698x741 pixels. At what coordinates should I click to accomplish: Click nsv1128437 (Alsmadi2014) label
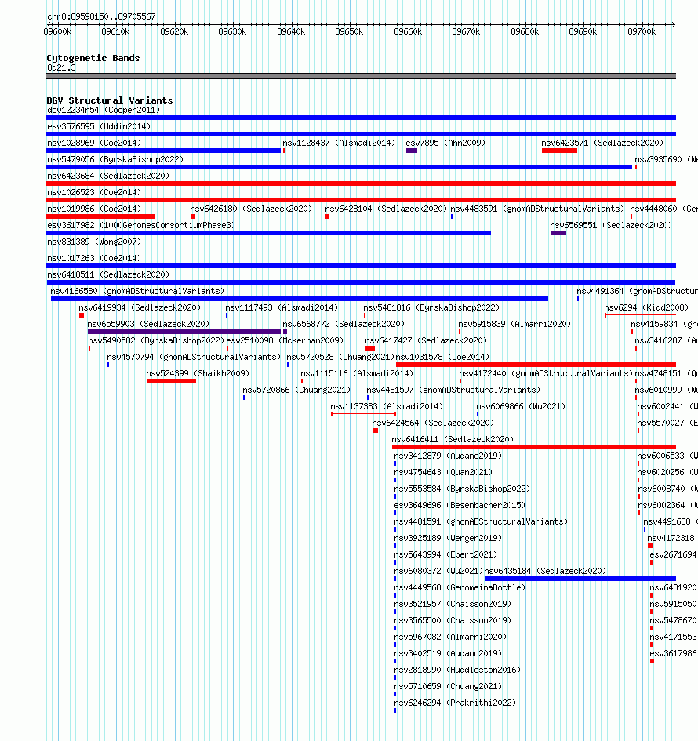pyautogui.click(x=339, y=143)
